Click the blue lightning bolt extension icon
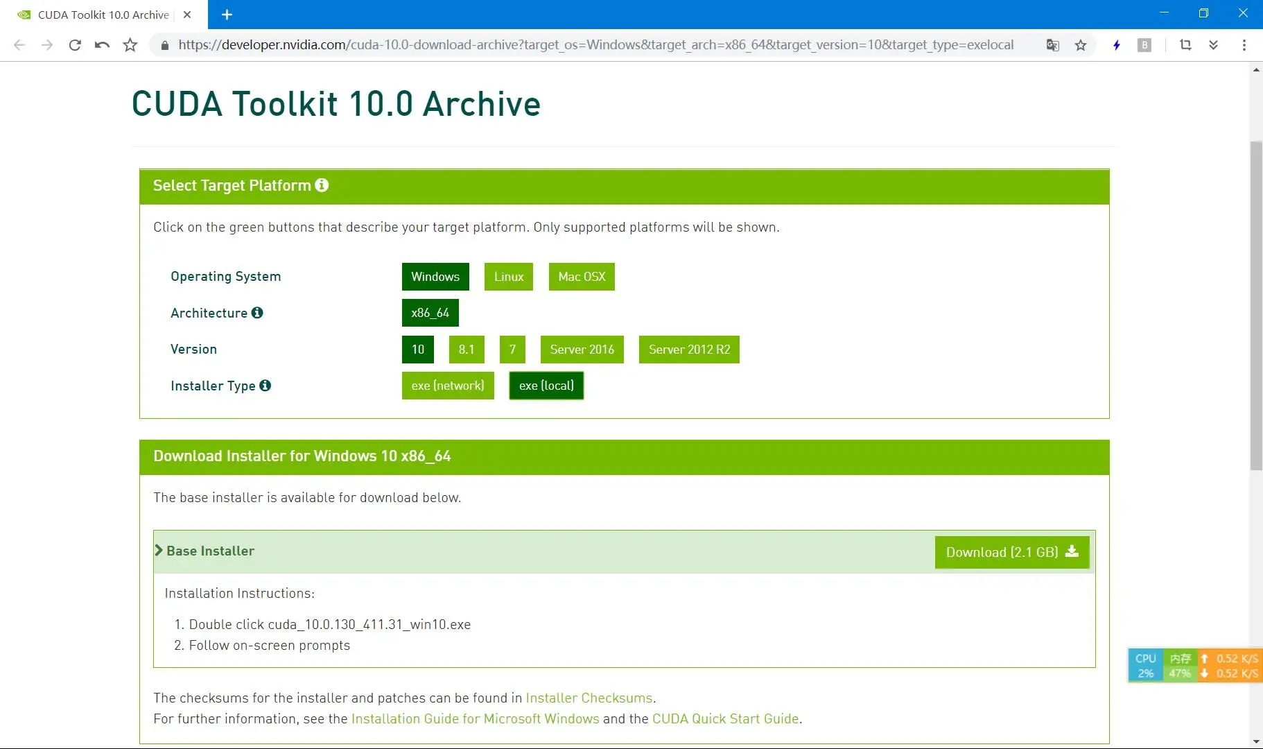 [1117, 45]
